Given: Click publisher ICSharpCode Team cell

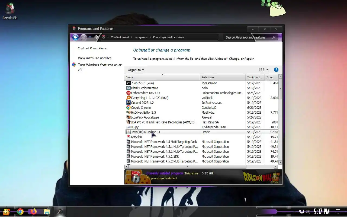Looking at the screenshot, I should point(214,127).
